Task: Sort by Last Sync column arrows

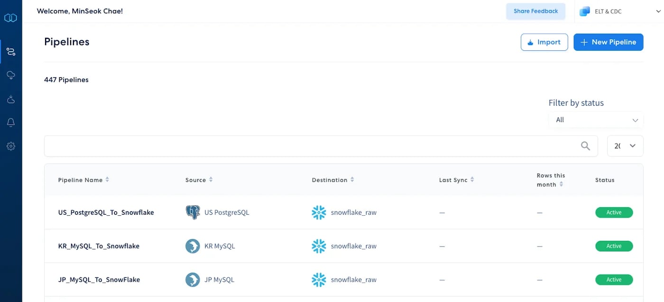Action: (472, 180)
